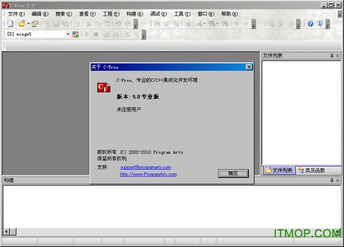Expand options of the search toolbar

click(x=254, y=24)
